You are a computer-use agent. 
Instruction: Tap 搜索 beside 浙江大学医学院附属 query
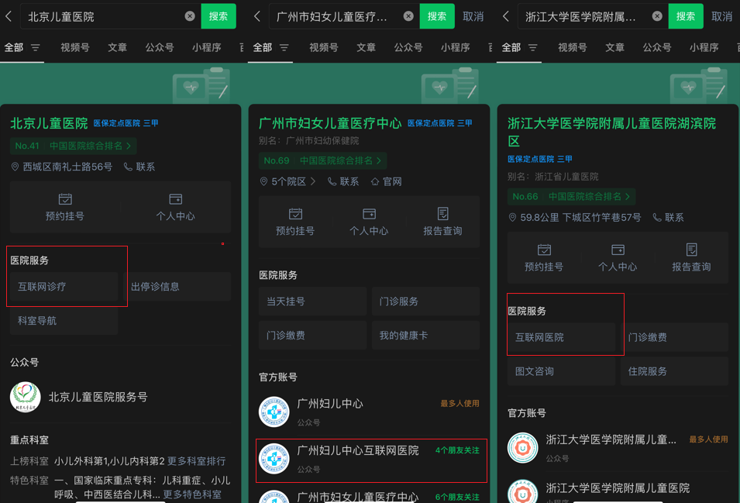click(686, 16)
